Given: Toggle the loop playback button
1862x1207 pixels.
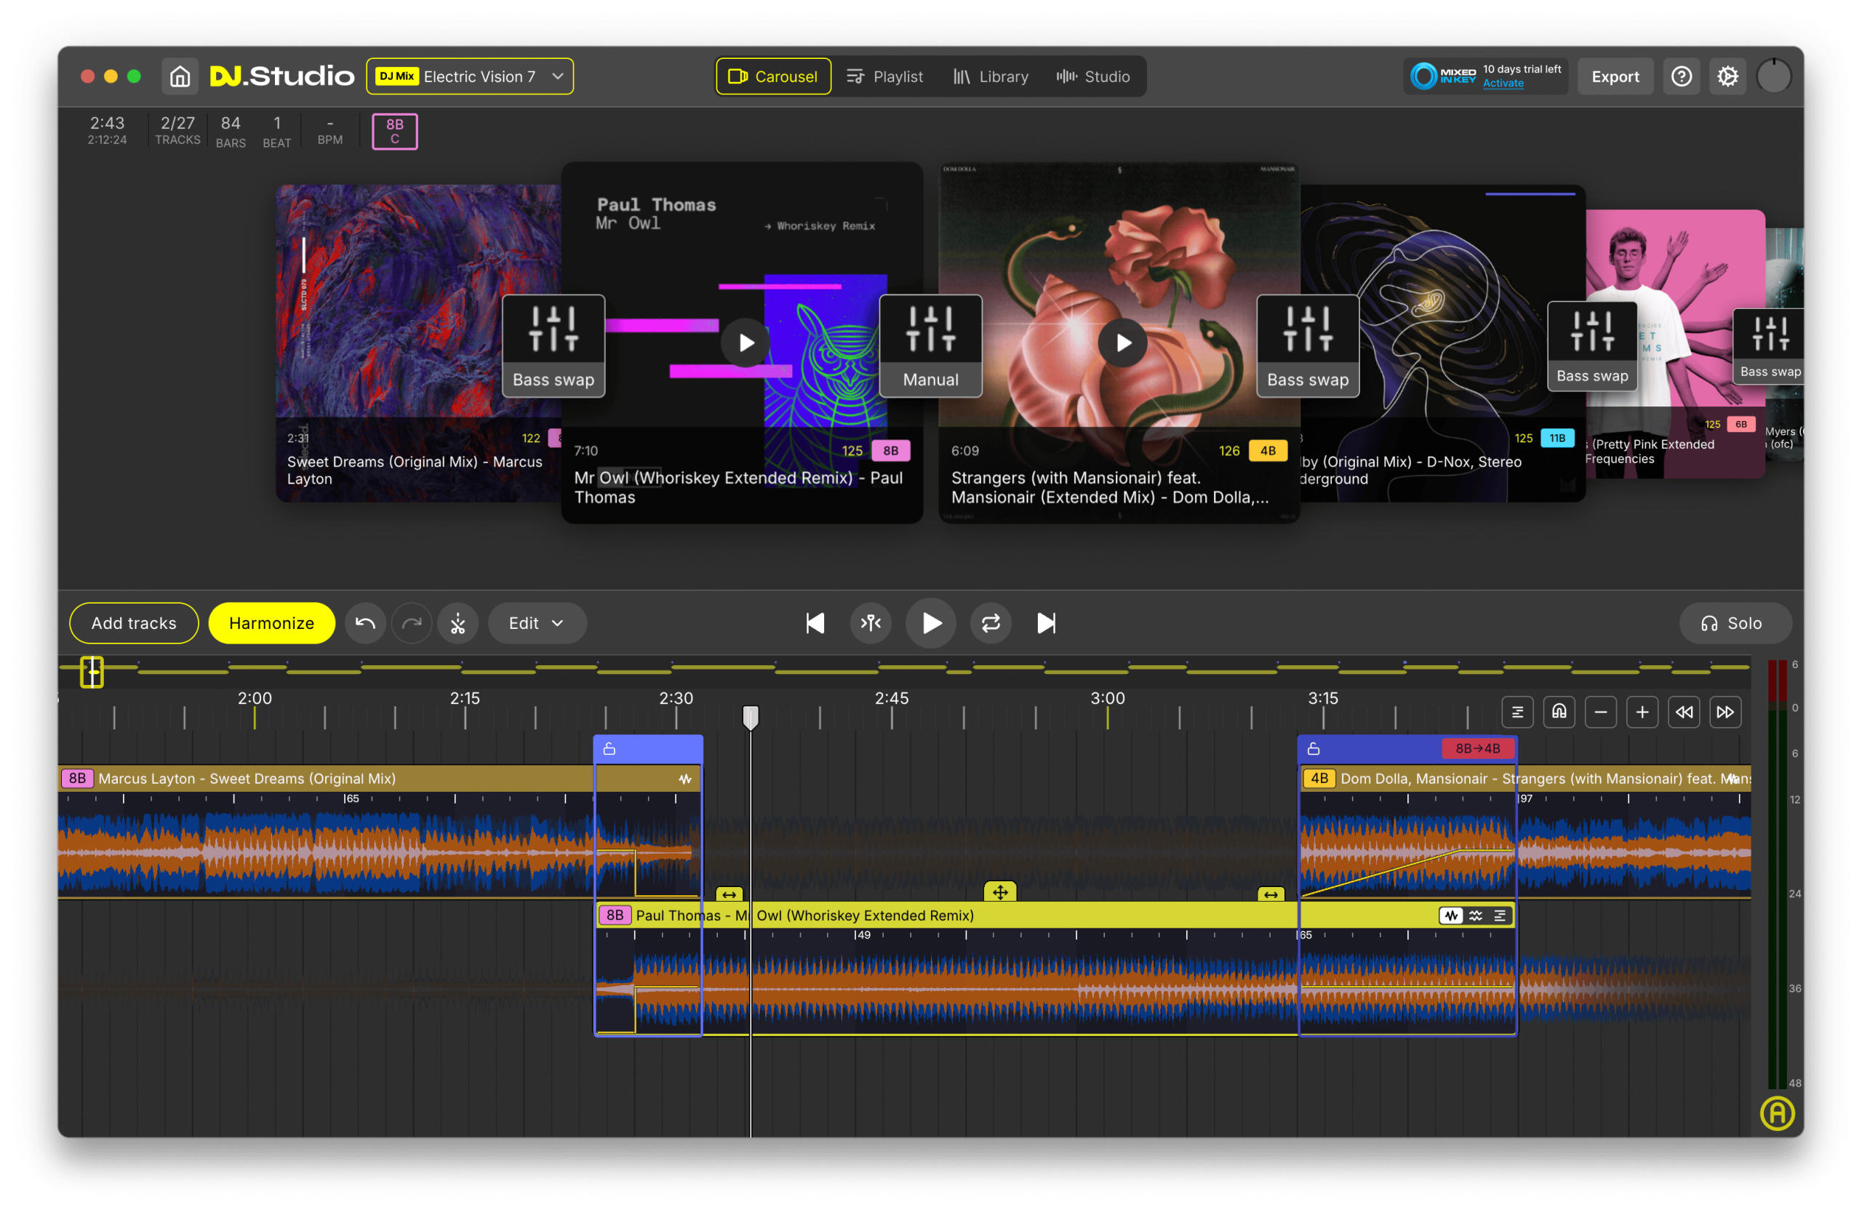Looking at the screenshot, I should [991, 623].
